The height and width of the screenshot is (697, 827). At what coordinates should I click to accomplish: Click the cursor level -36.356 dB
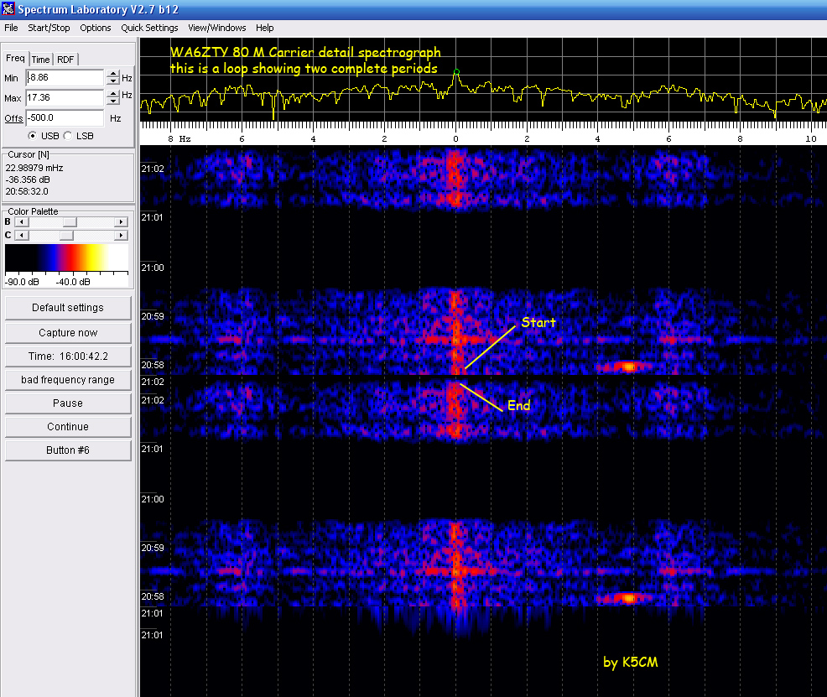coord(28,179)
